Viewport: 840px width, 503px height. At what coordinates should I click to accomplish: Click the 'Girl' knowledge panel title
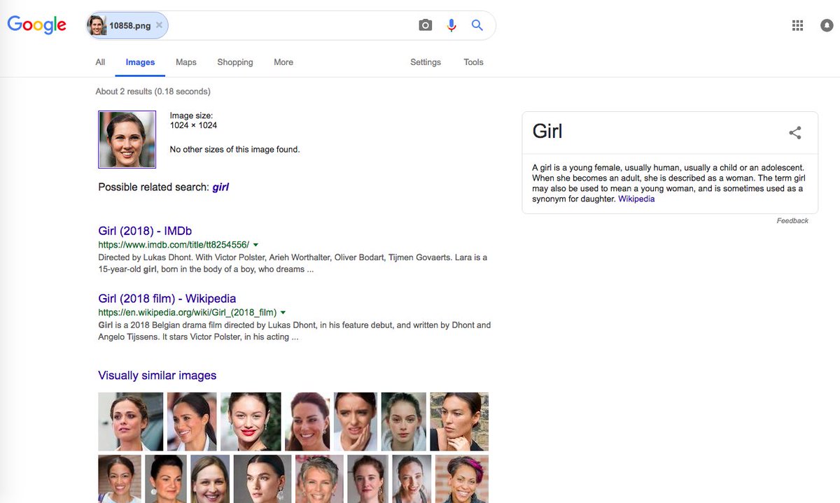[547, 132]
